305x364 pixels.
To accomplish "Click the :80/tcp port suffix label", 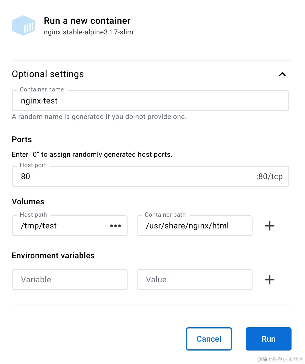I will click(x=269, y=177).
